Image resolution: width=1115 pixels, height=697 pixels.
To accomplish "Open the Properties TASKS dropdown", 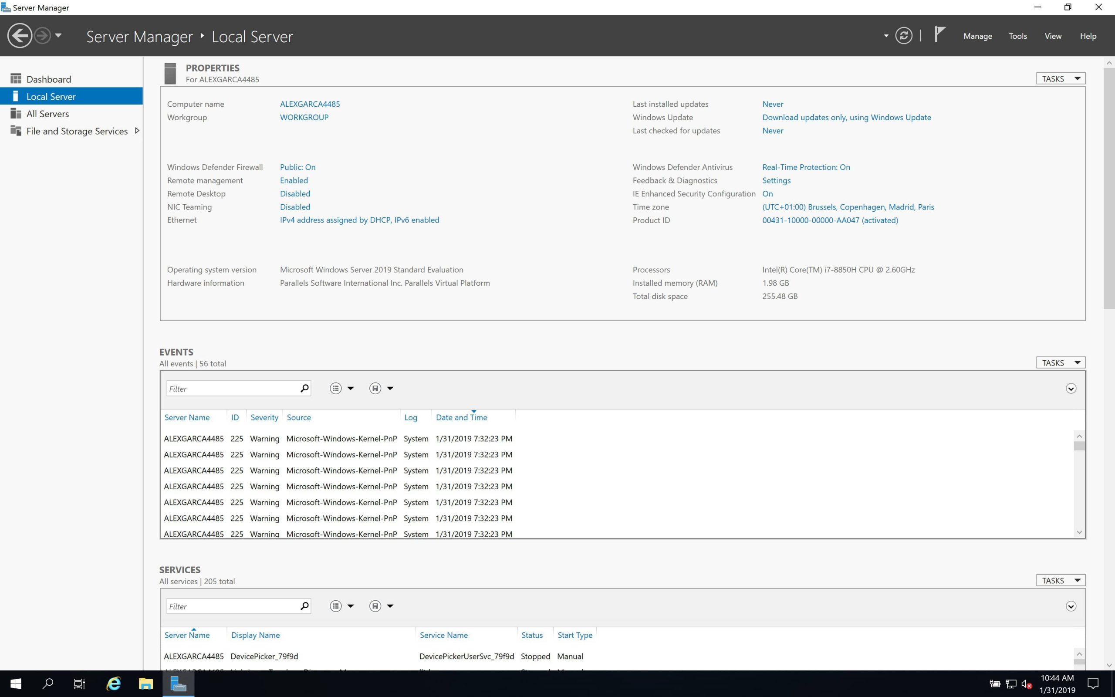I will click(x=1060, y=78).
